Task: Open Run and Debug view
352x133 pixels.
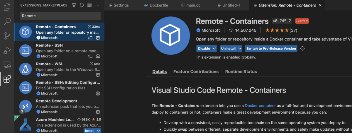Action: click(x=7, y=50)
